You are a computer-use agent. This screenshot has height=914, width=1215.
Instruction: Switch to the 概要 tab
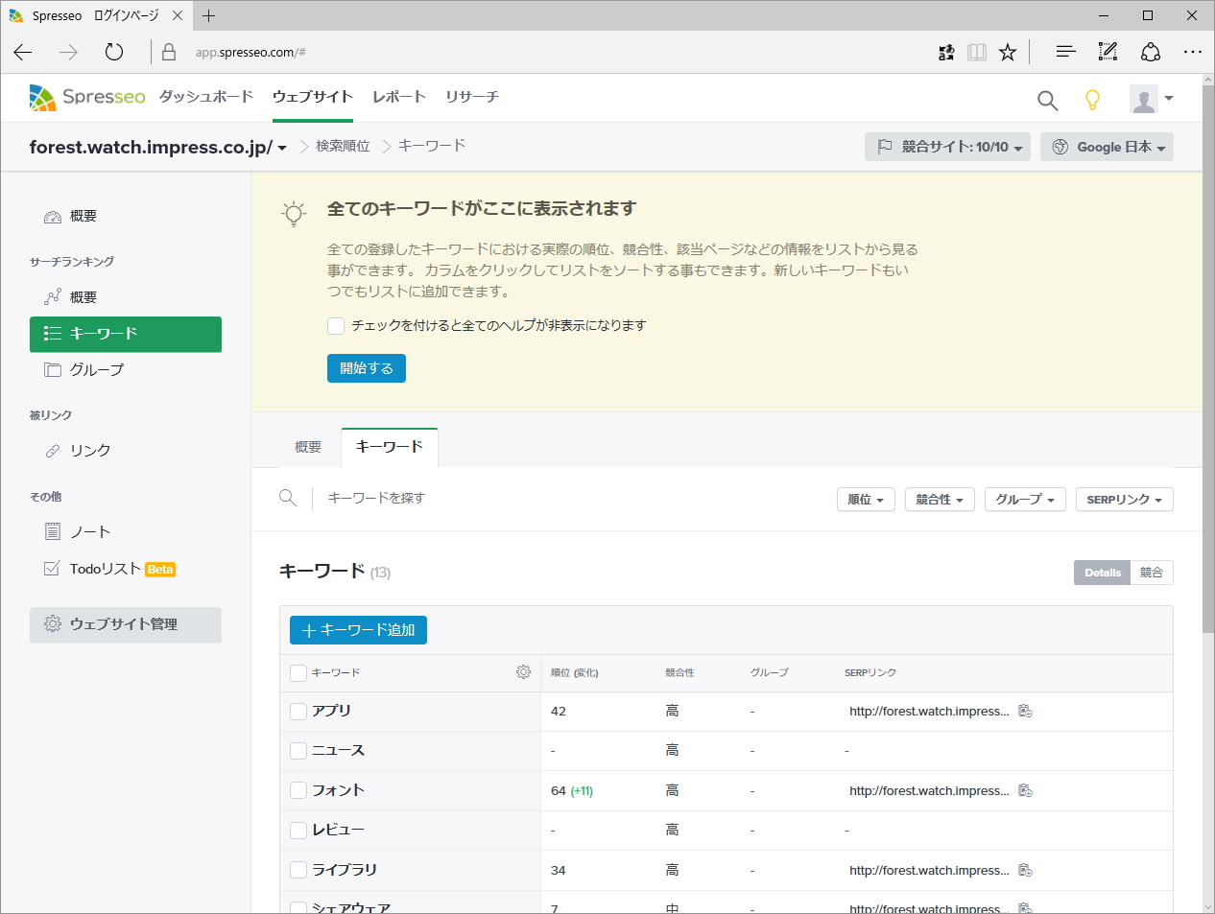click(x=307, y=446)
